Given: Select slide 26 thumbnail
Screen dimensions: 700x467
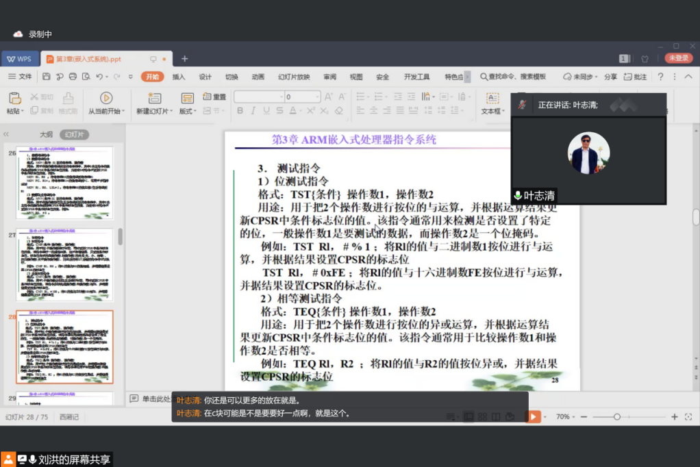Looking at the screenshot, I should pyautogui.click(x=65, y=183).
